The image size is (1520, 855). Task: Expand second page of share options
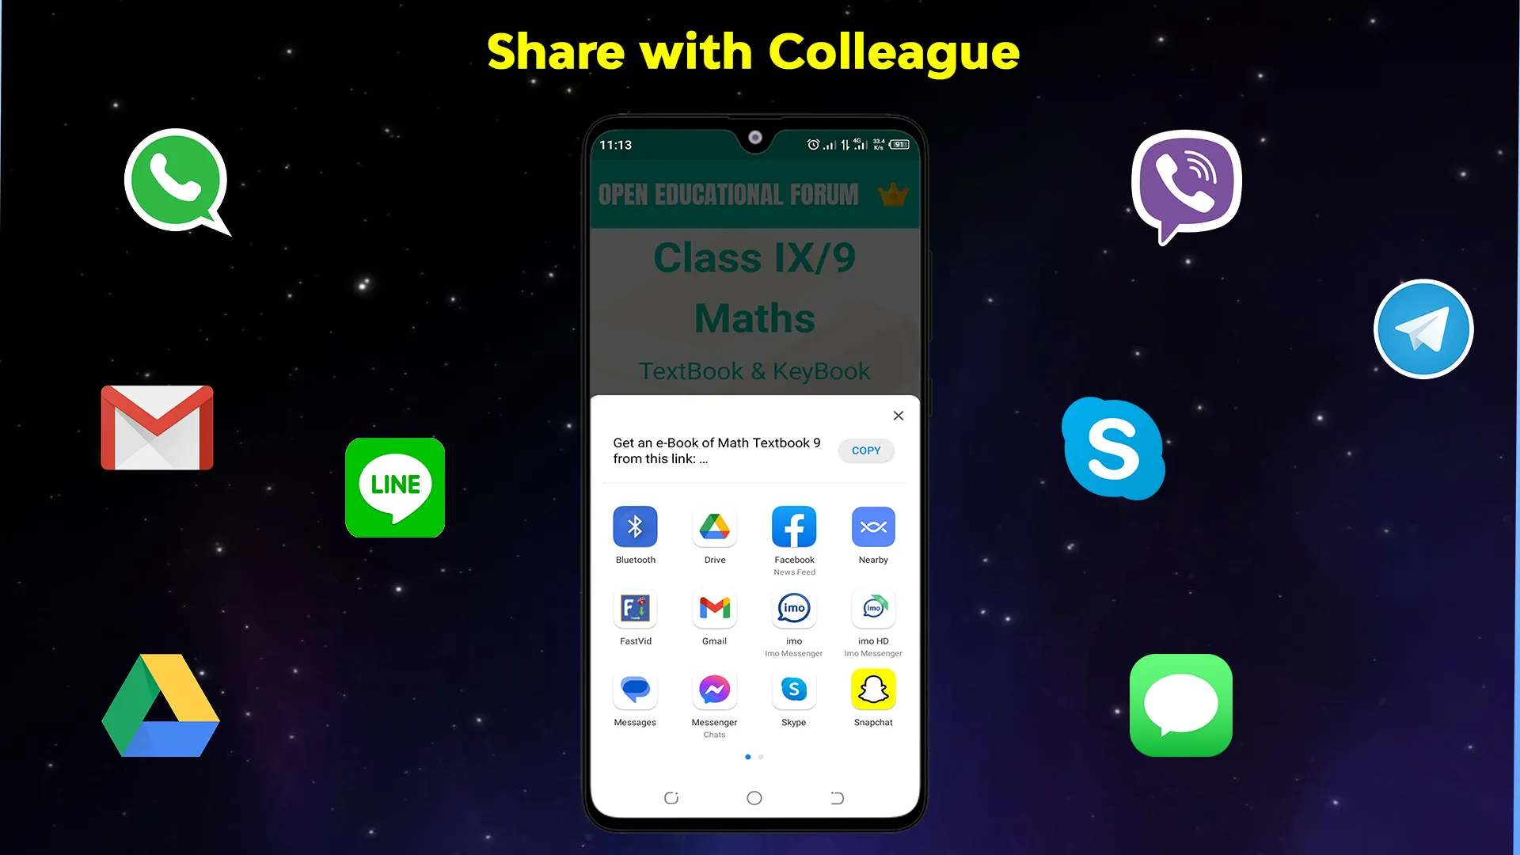point(760,757)
